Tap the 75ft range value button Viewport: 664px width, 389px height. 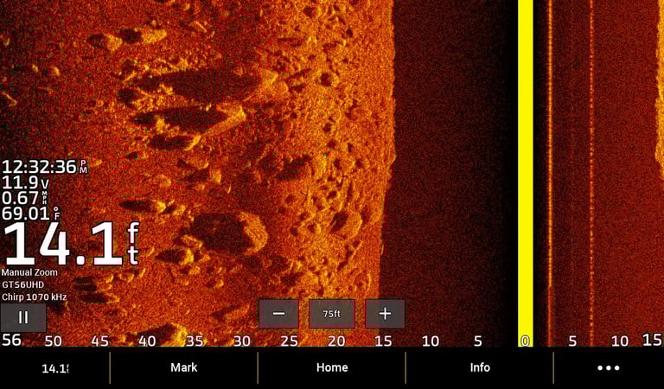click(332, 314)
